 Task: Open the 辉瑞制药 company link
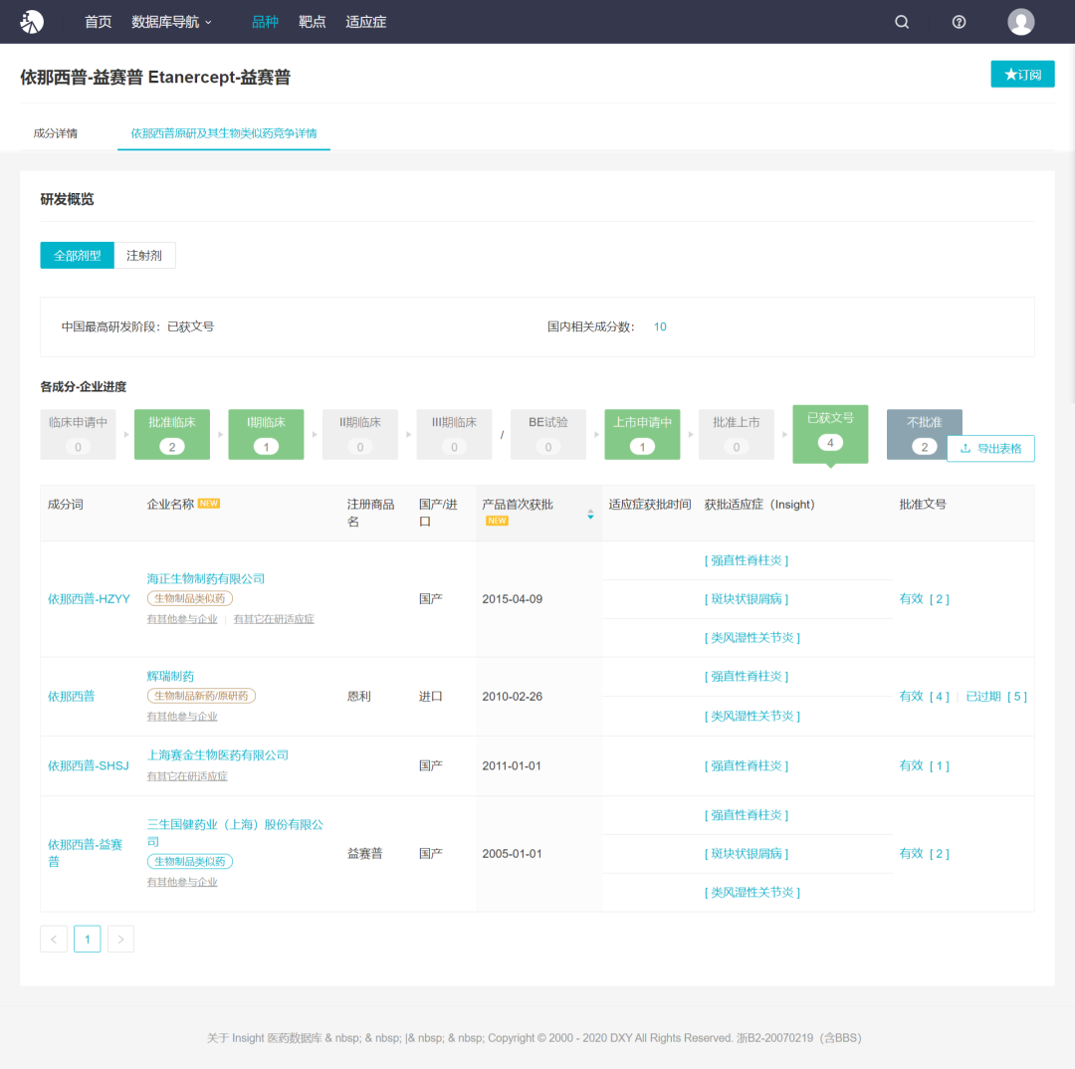[x=170, y=676]
